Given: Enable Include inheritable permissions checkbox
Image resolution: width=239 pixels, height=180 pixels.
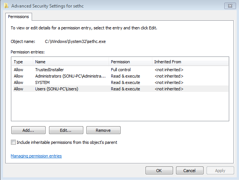Looking at the screenshot, I should pos(13,142).
